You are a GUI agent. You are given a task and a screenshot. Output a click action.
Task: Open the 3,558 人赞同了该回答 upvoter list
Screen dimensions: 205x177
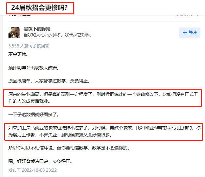29,46
